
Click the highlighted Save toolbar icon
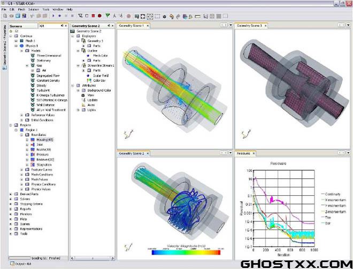tap(18, 16)
